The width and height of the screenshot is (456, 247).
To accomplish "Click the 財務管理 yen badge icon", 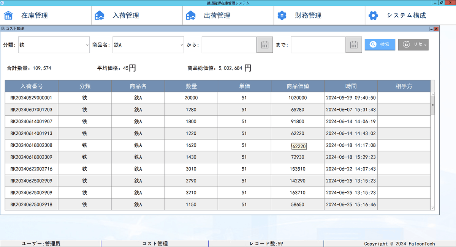I will pyautogui.click(x=282, y=16).
